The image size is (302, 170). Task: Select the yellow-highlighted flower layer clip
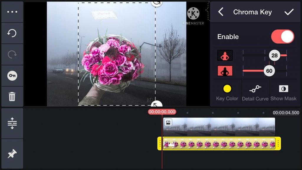[219, 144]
